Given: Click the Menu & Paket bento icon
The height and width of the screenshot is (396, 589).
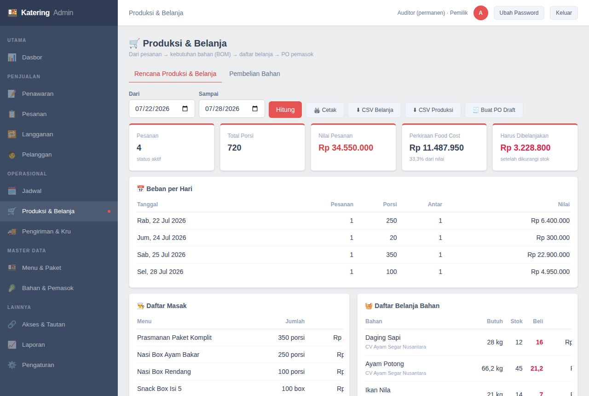Looking at the screenshot, I should [x=12, y=268].
